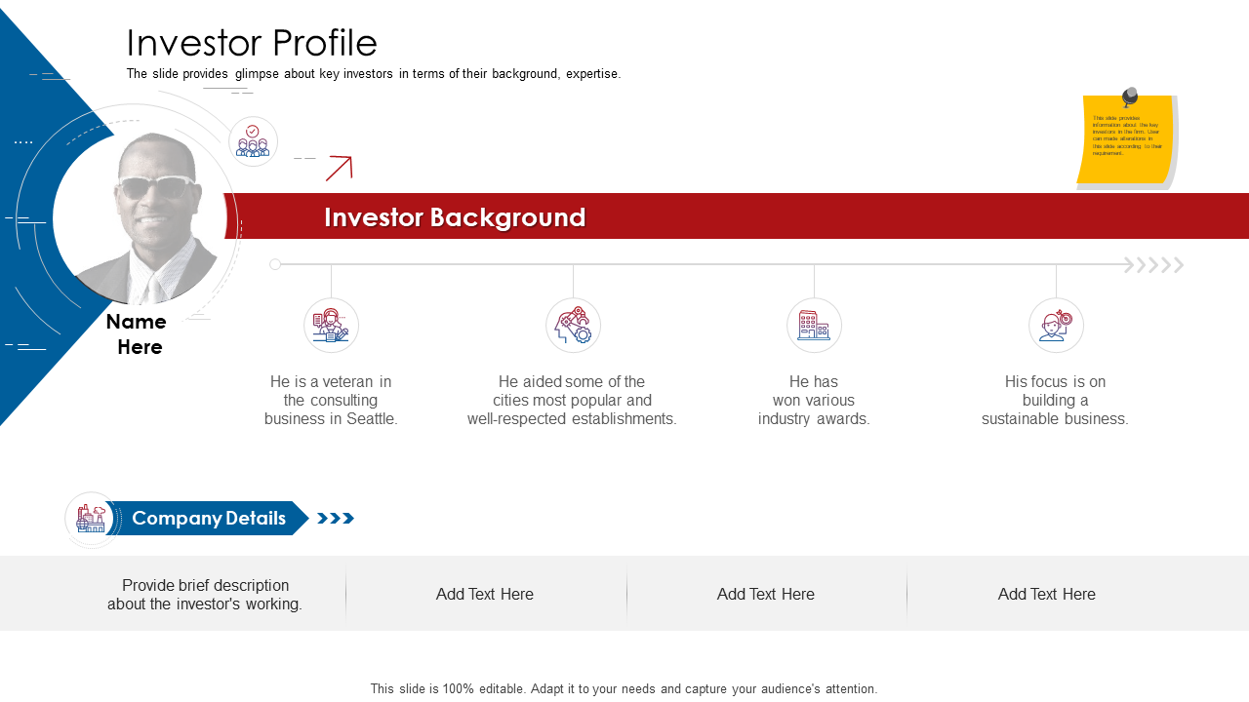Select the person-with-target icon above 'His focus'
Screen dimensions: 1249x702
pos(1056,326)
